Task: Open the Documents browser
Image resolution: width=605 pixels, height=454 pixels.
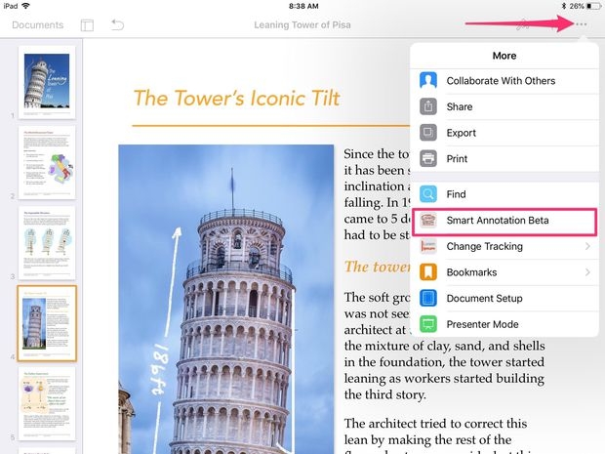Action: click(x=37, y=25)
